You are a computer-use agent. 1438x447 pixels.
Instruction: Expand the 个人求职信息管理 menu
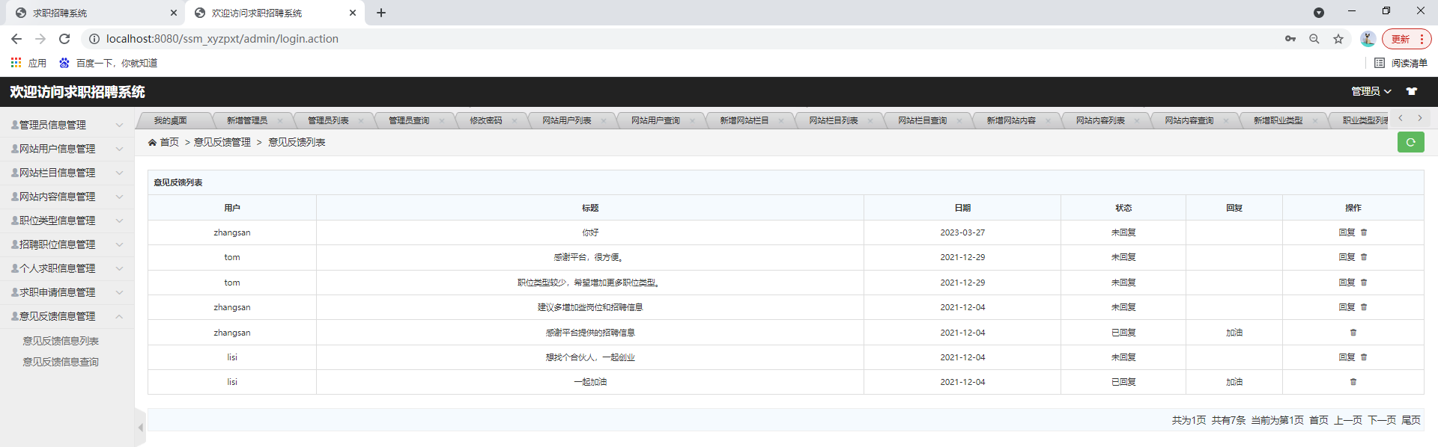pos(67,268)
